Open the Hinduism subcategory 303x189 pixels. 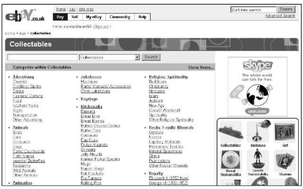click(x=157, y=91)
